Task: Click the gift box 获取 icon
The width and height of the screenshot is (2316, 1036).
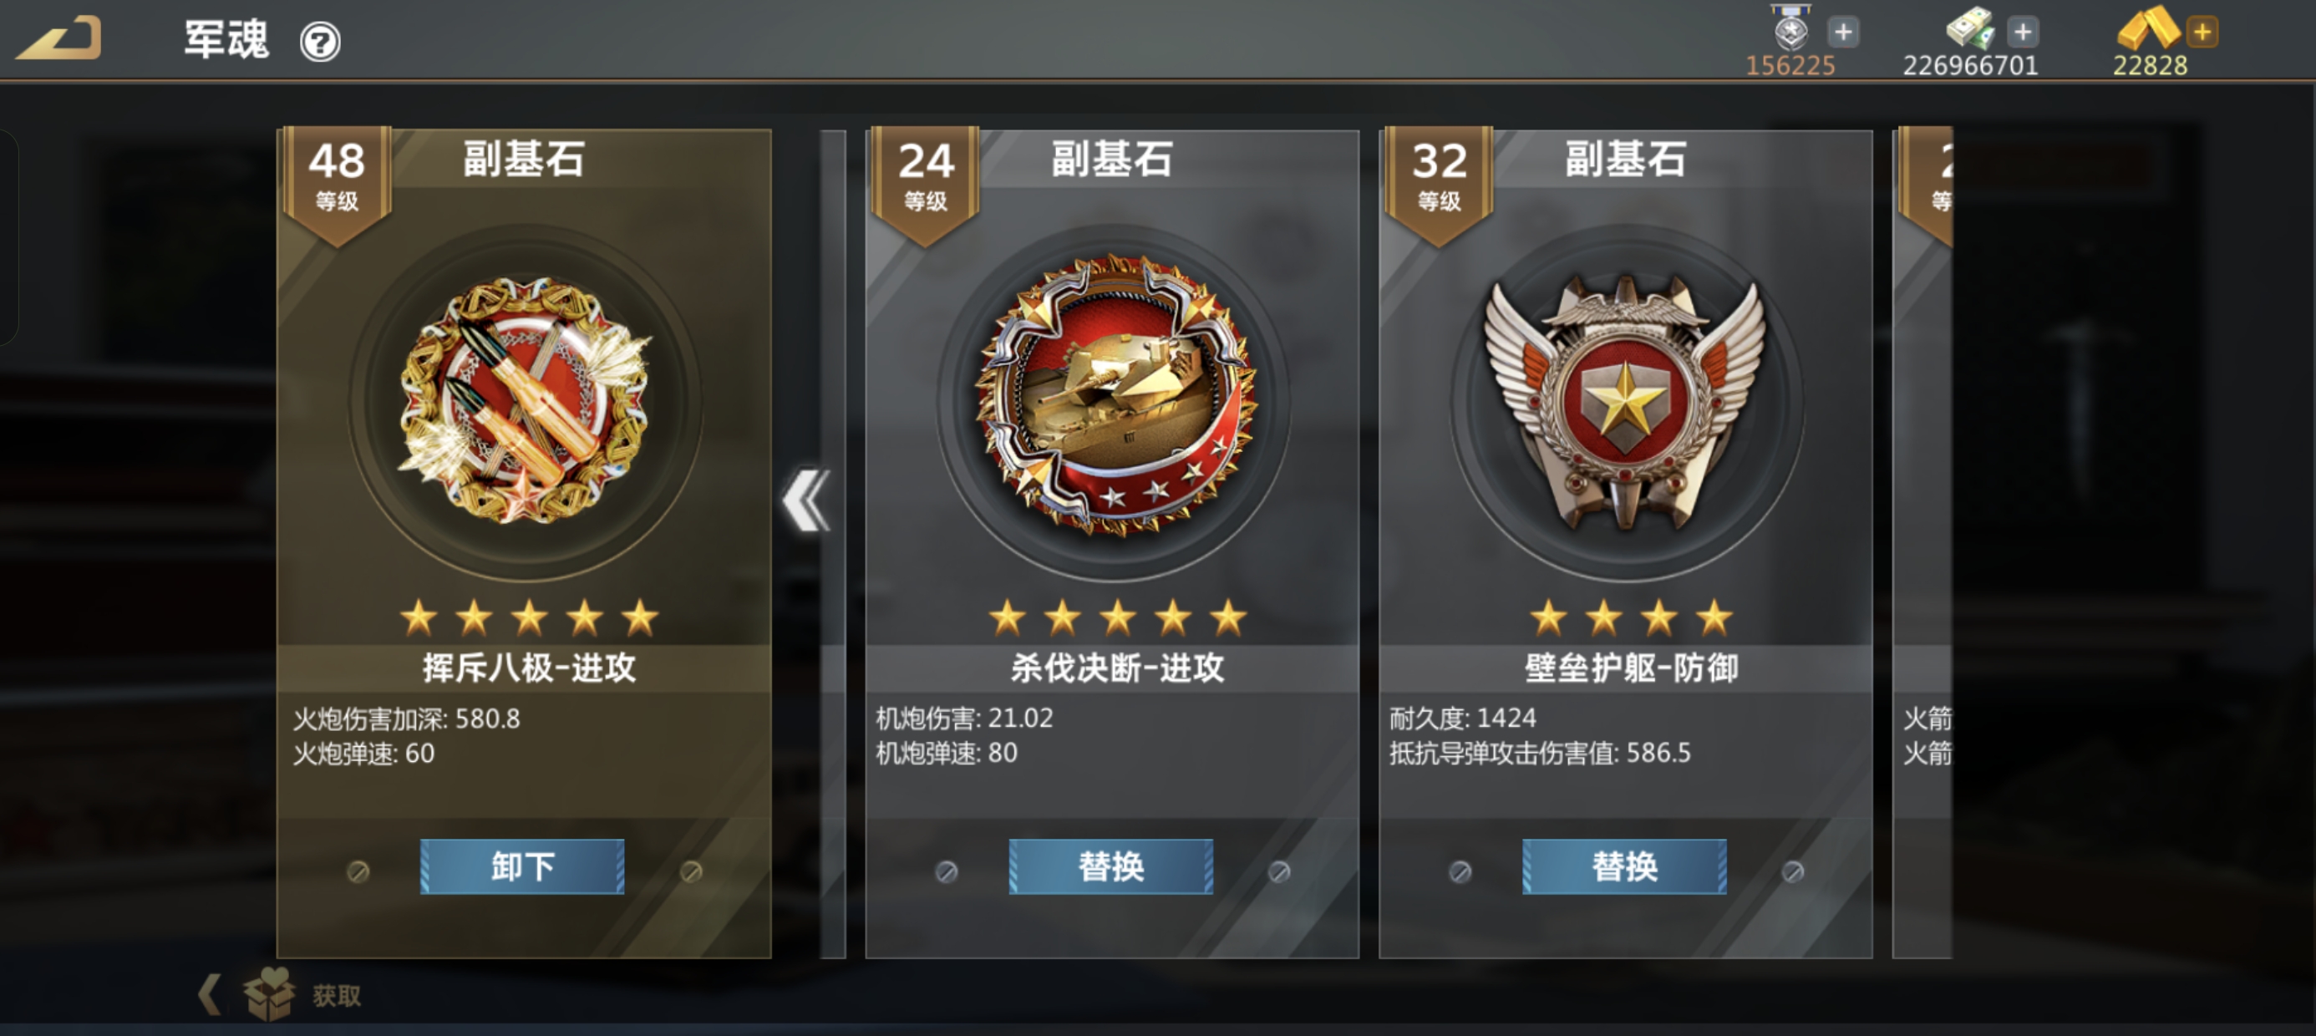Action: (x=269, y=993)
